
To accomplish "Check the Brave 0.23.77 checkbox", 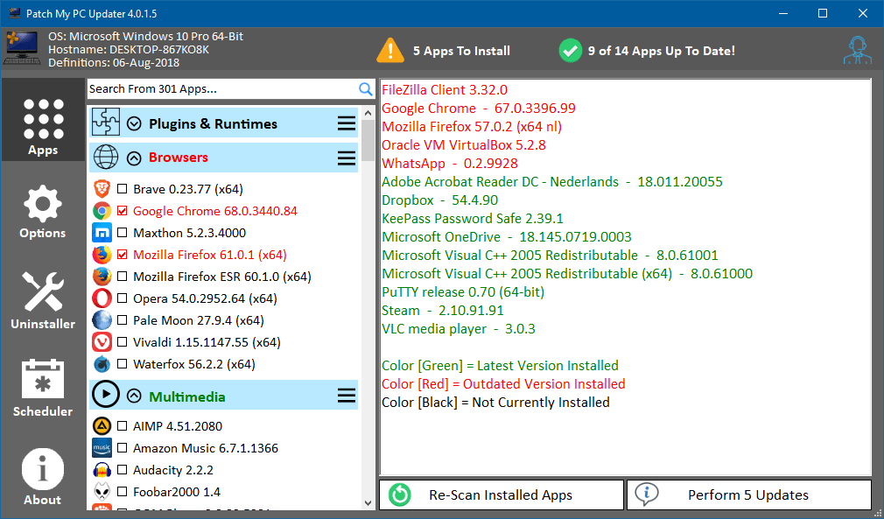I will tap(122, 189).
